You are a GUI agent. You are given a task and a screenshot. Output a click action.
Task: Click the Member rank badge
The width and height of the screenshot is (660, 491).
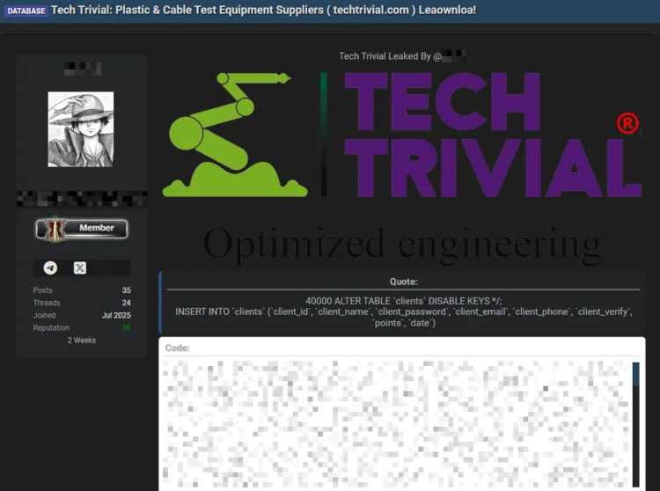coord(82,229)
